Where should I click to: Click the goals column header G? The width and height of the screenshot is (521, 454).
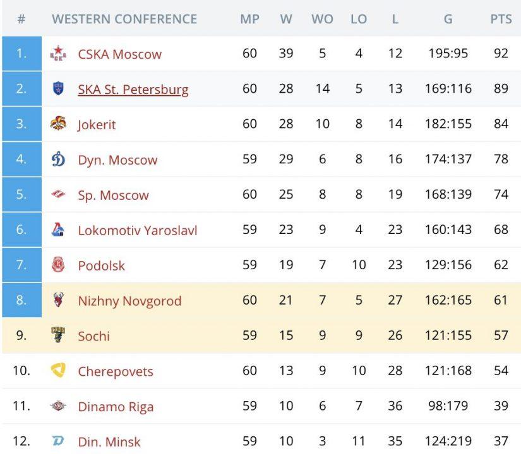click(448, 20)
